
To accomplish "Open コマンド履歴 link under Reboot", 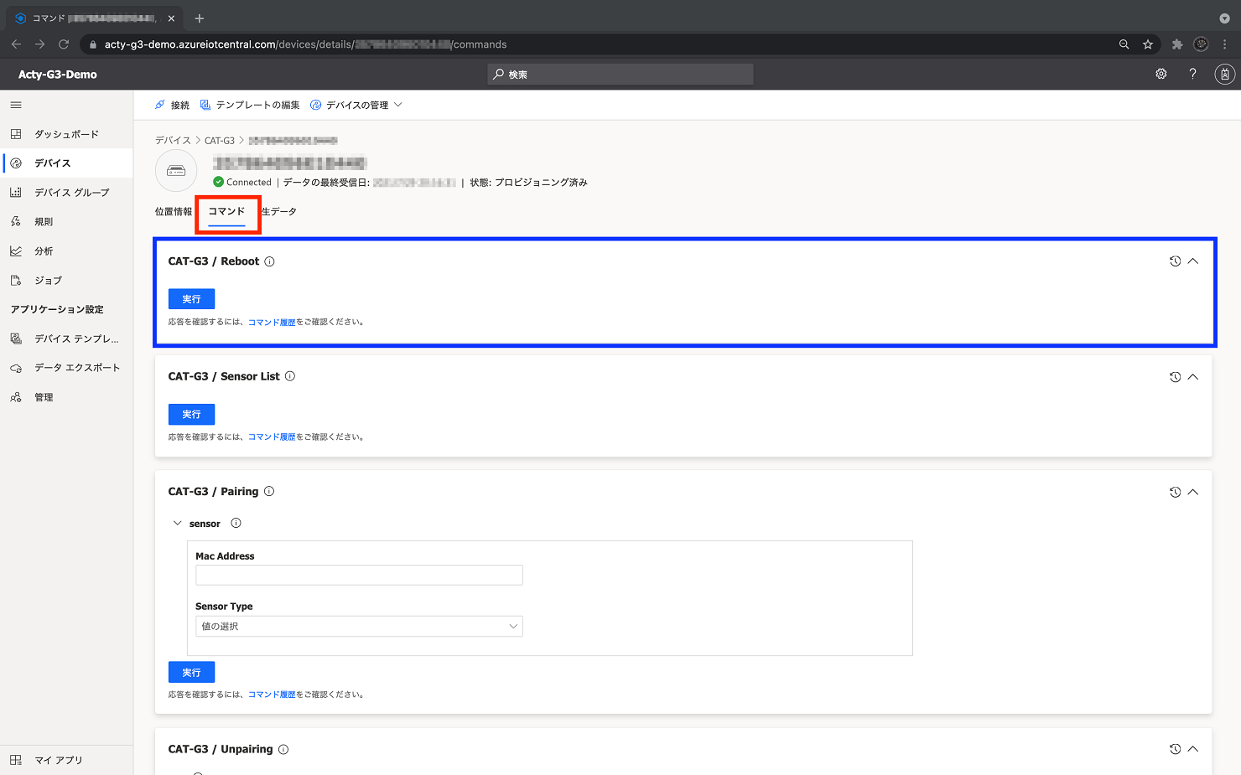I will [272, 322].
